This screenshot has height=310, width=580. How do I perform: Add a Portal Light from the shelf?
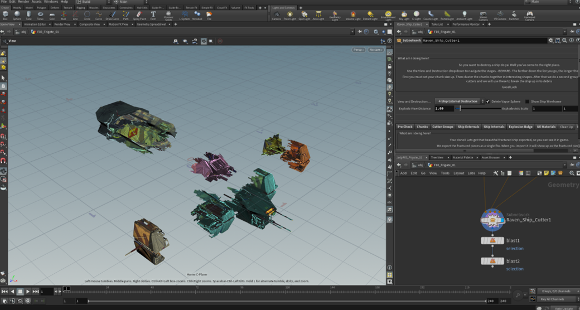pos(447,16)
